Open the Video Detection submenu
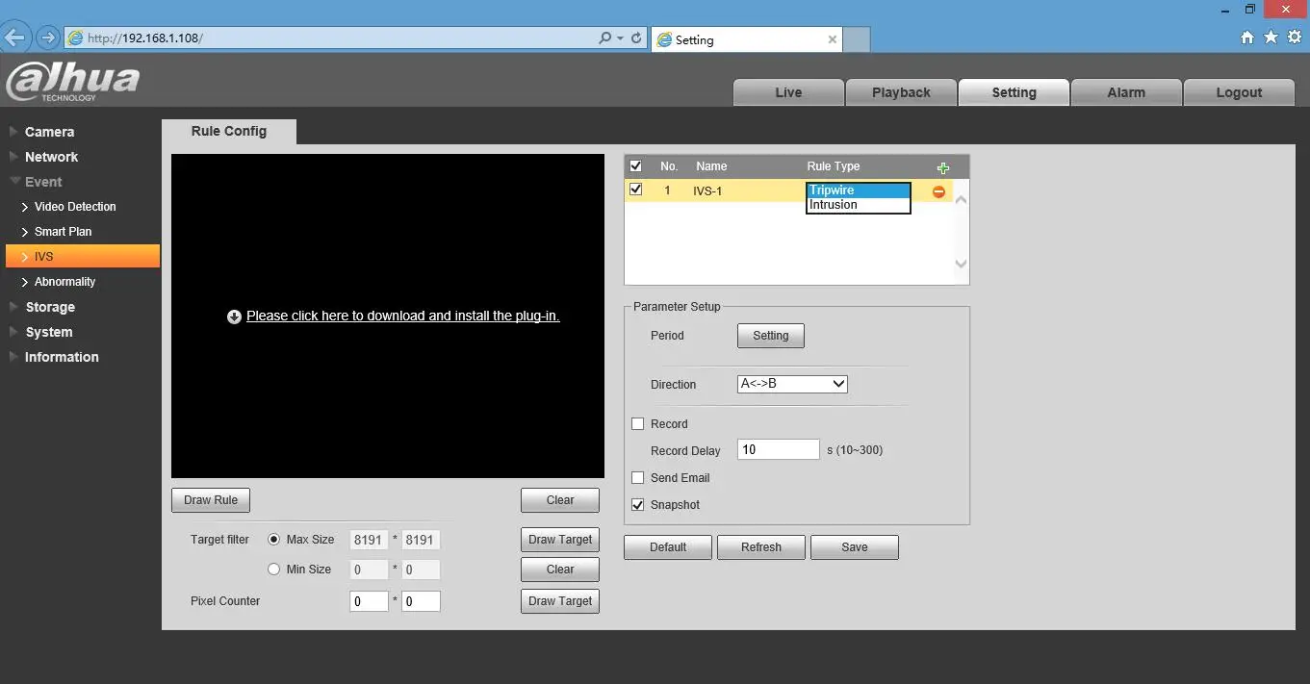The width and height of the screenshot is (1310, 684). pyautogui.click(x=75, y=207)
